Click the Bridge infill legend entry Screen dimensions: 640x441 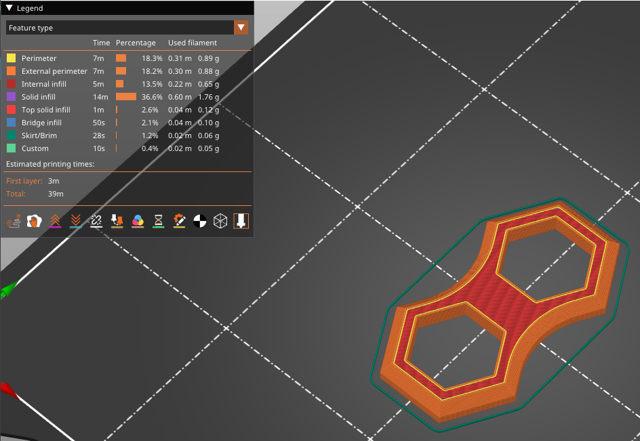click(x=41, y=123)
